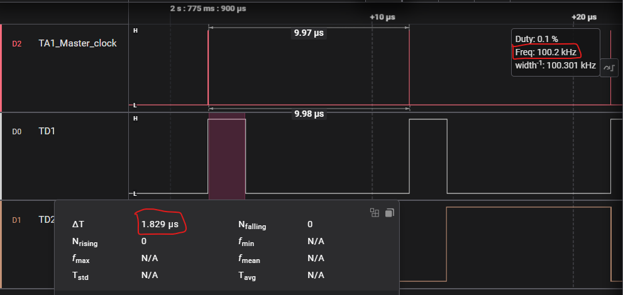Click the measurement grid icon in the popup
The width and height of the screenshot is (623, 295).
(375, 213)
